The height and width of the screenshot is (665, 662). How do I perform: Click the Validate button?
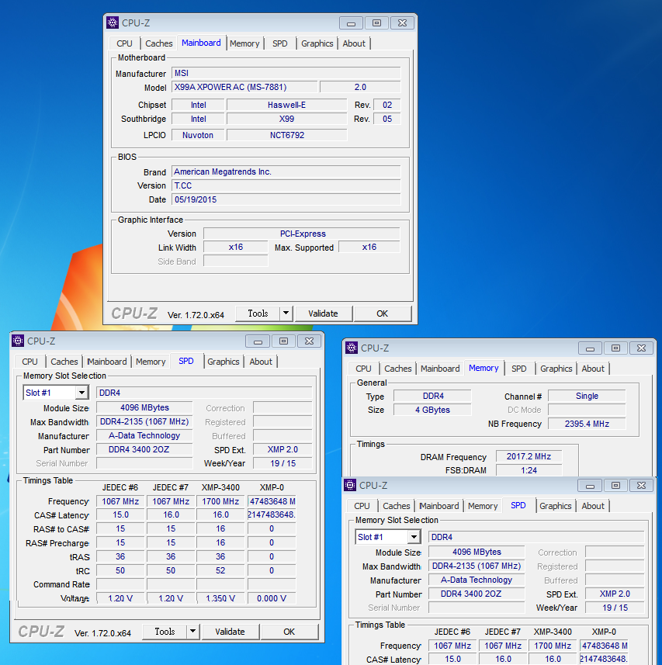click(x=324, y=313)
